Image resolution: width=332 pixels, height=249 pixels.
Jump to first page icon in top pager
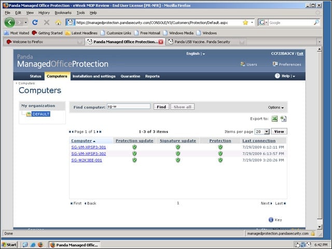[x=70, y=132]
